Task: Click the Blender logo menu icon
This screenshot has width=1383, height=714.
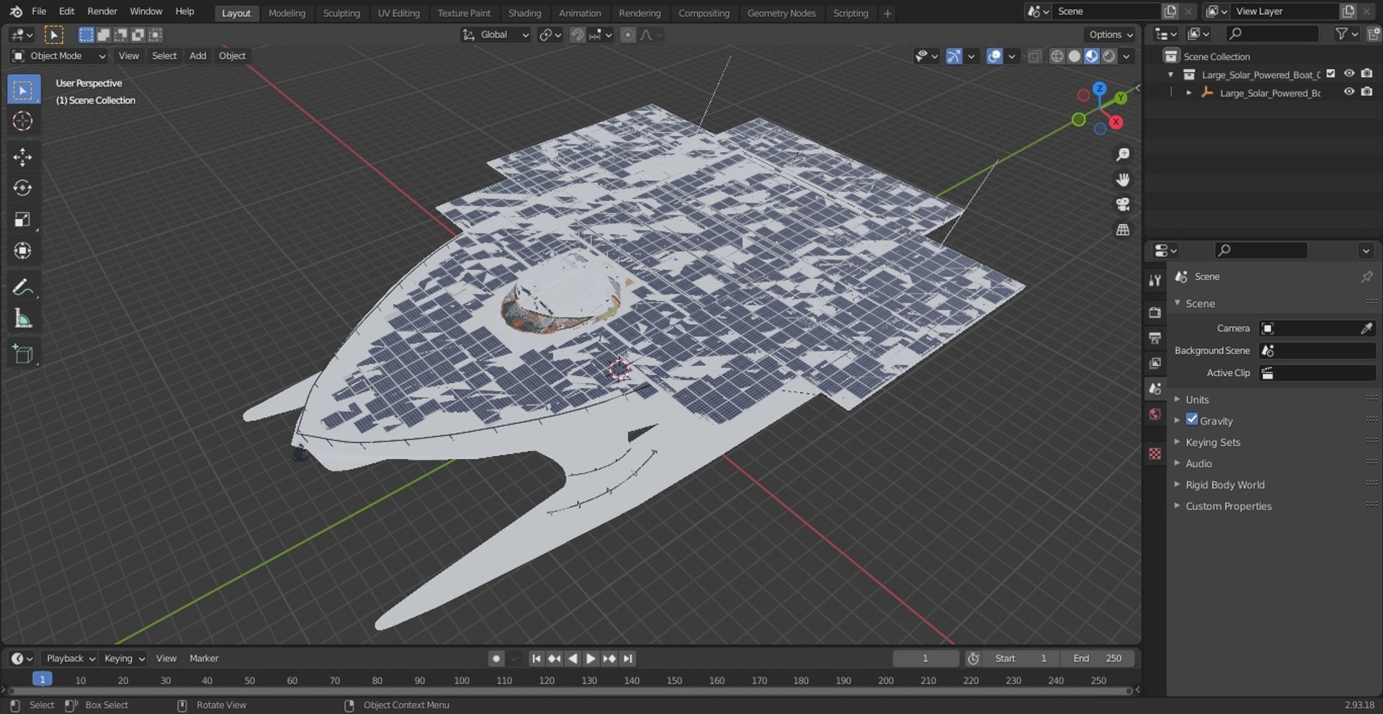Action: [16, 12]
